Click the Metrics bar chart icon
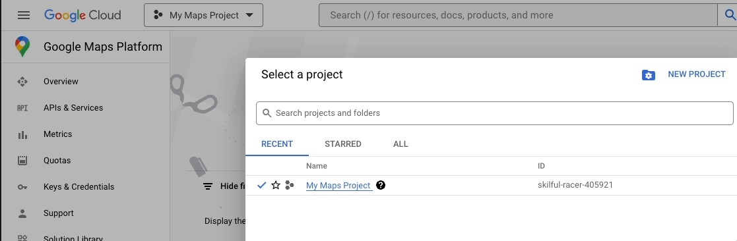The width and height of the screenshot is (737, 241). [22, 134]
